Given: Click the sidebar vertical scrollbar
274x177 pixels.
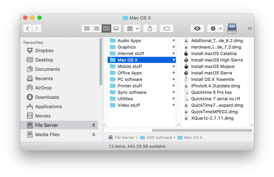Looking at the screenshot, I should pyautogui.click(x=101, y=61).
